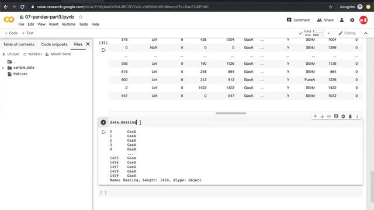Add a new Code cell

tap(11, 33)
